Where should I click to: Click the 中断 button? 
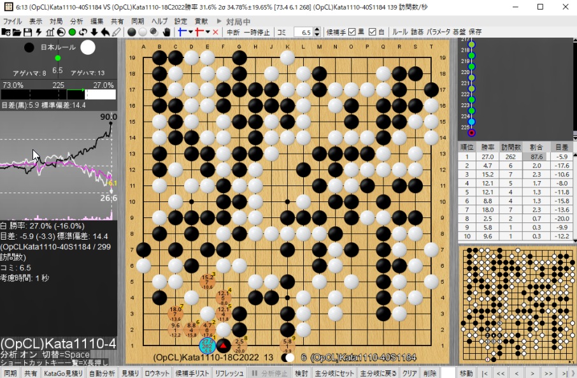click(x=233, y=32)
